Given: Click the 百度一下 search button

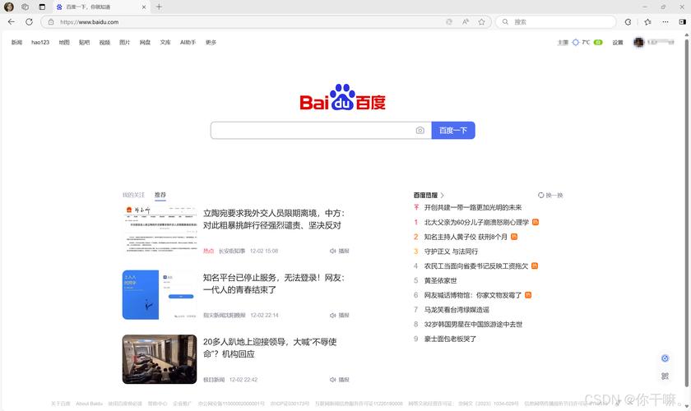Looking at the screenshot, I should click(x=453, y=131).
